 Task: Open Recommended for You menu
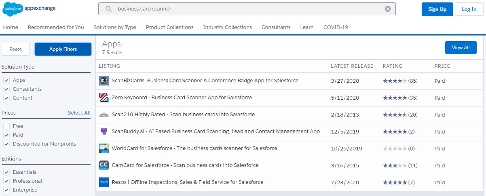(x=56, y=27)
